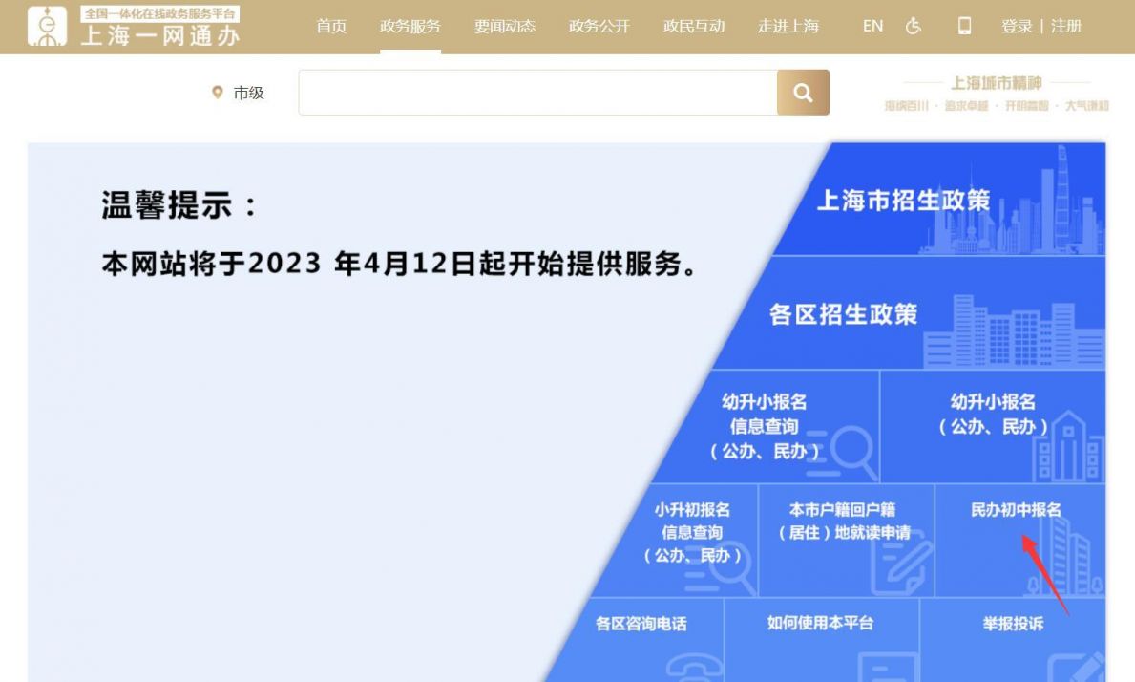This screenshot has height=682, width=1135.
Task: Click the mobile phone icon in header
Action: click(x=965, y=27)
